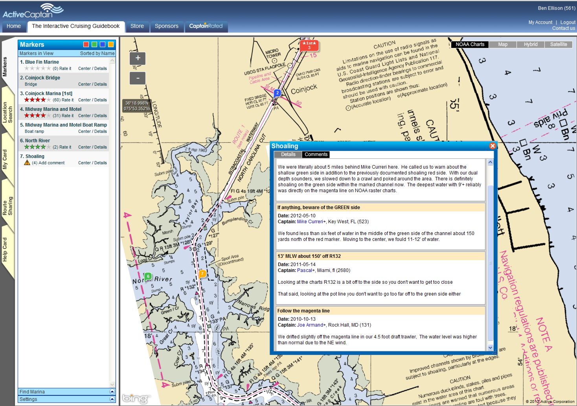Click Midway Marina and Motel star rating
Screen dimensions: 577x406
click(37, 116)
